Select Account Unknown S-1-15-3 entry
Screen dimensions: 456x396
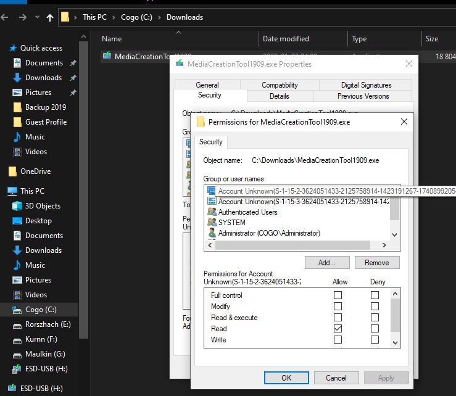299,202
